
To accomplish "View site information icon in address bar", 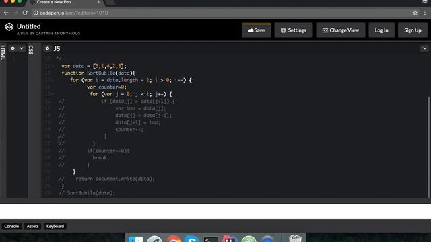I will pyautogui.click(x=36, y=13).
